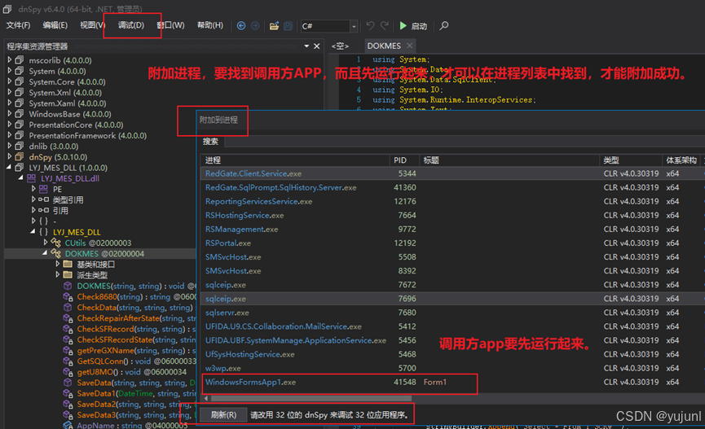Click the redo icon
This screenshot has width=705, height=429.
tap(385, 26)
